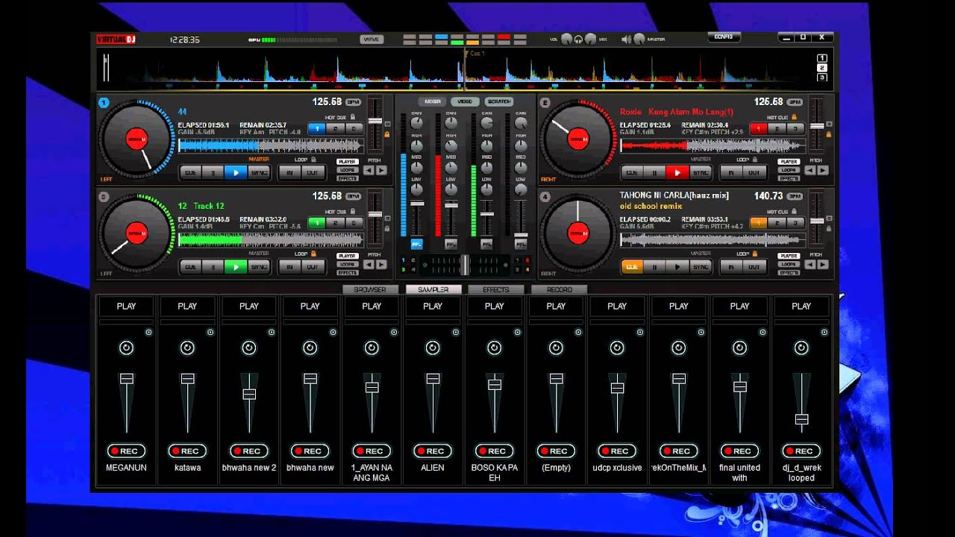Click the udcp xclusive sample knob
Image resolution: width=955 pixels, height=537 pixels.
pos(617,348)
